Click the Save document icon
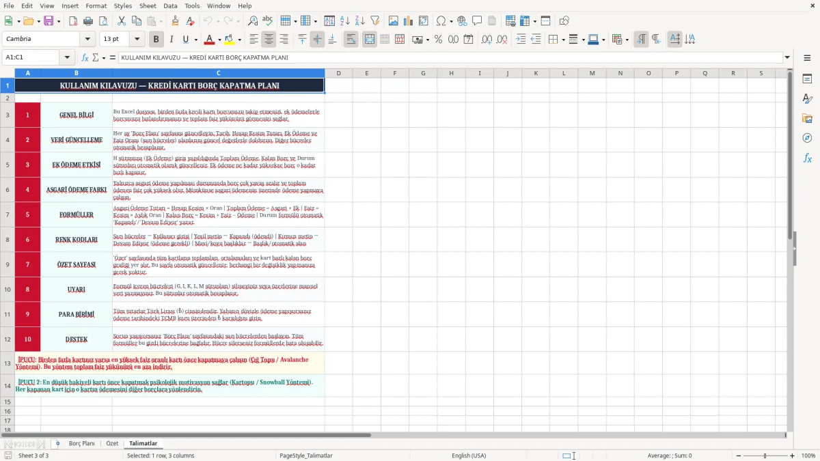Image resolution: width=820 pixels, height=461 pixels. tap(49, 21)
